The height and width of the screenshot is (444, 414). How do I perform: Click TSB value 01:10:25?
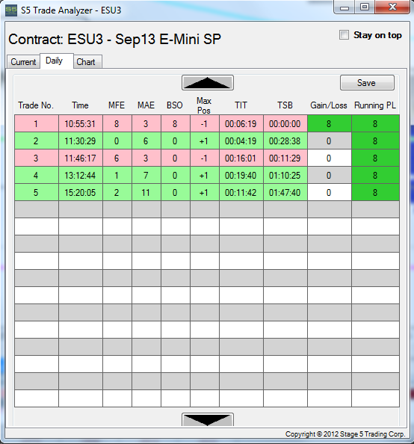(x=285, y=175)
